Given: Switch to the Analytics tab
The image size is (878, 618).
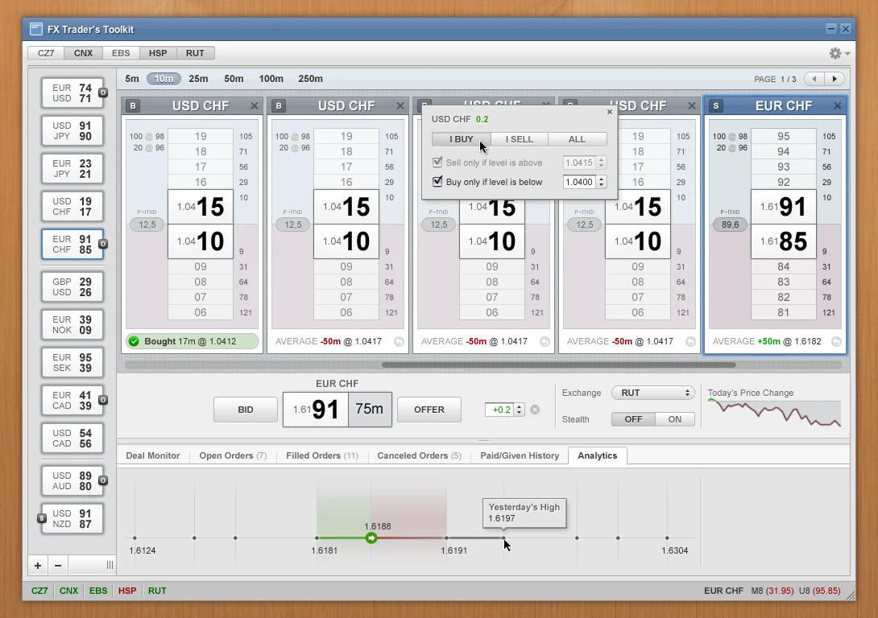Looking at the screenshot, I should pyautogui.click(x=598, y=455).
